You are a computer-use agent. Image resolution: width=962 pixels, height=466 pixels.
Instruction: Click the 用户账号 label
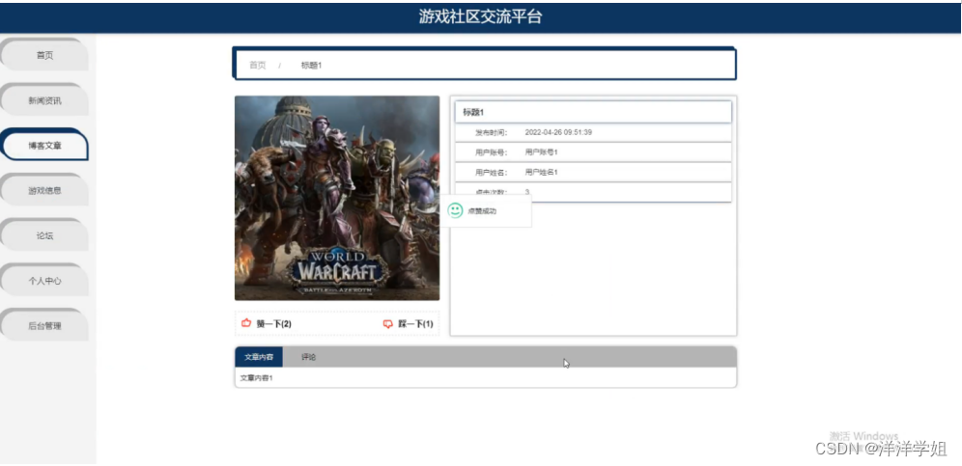coord(491,152)
